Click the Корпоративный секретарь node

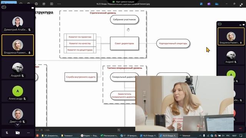(x=173, y=43)
